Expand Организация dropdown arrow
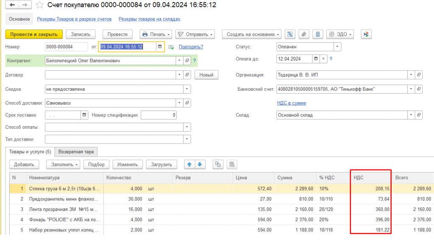434x244 pixels. [411, 75]
